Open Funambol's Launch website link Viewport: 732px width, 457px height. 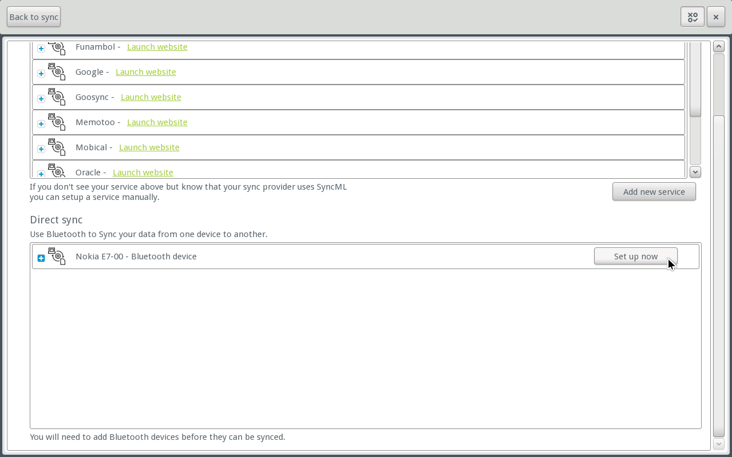[x=157, y=47]
